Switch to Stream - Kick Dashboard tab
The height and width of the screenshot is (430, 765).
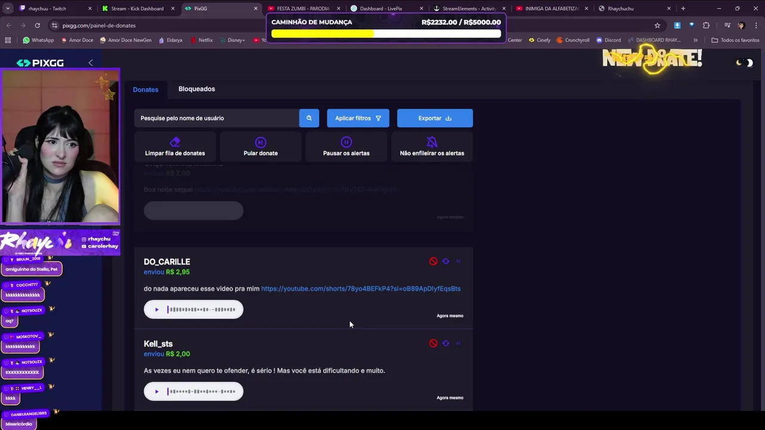pyautogui.click(x=137, y=8)
